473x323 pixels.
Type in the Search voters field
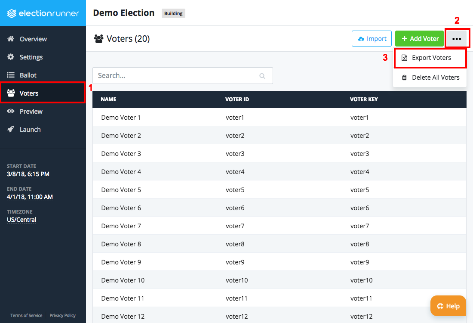coord(172,76)
